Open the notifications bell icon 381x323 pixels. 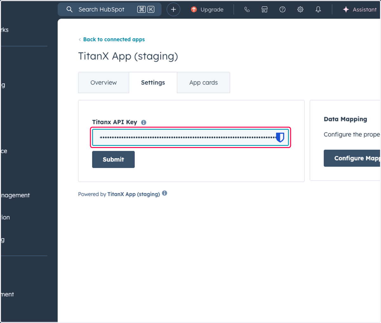click(x=318, y=10)
